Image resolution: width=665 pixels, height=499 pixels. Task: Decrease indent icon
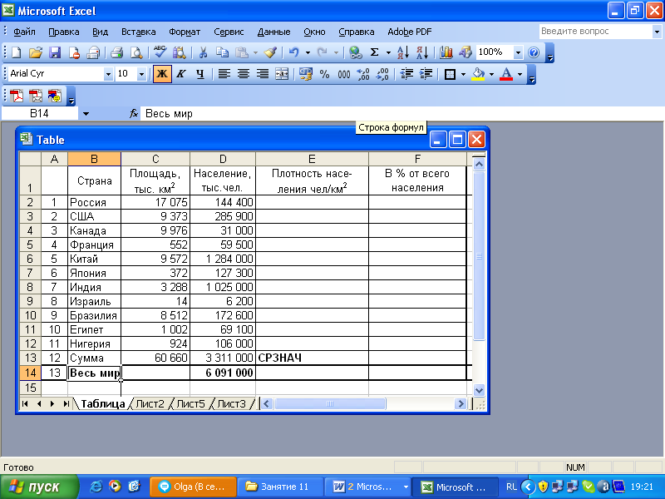(x=406, y=74)
